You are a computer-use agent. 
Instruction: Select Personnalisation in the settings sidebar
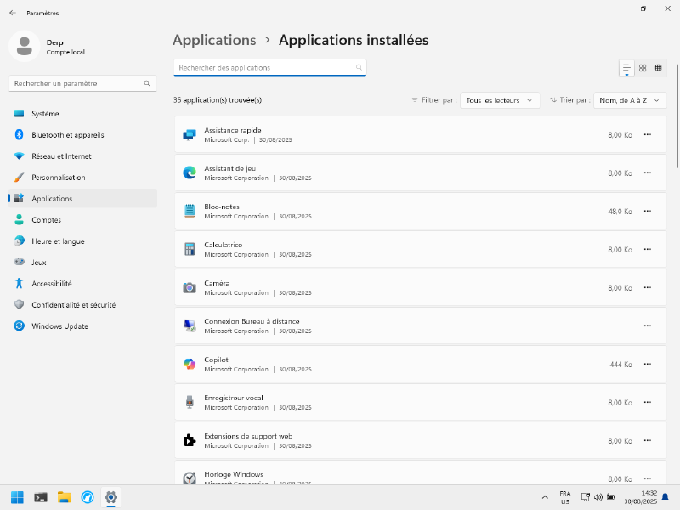point(59,177)
